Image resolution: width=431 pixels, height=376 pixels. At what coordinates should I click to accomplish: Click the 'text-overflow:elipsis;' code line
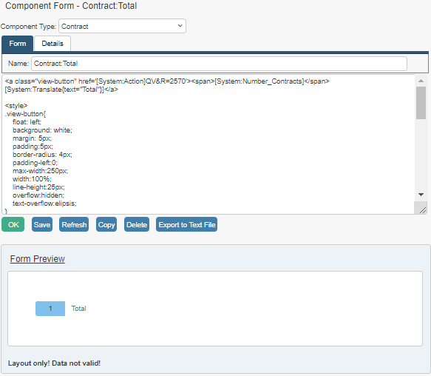[44, 204]
